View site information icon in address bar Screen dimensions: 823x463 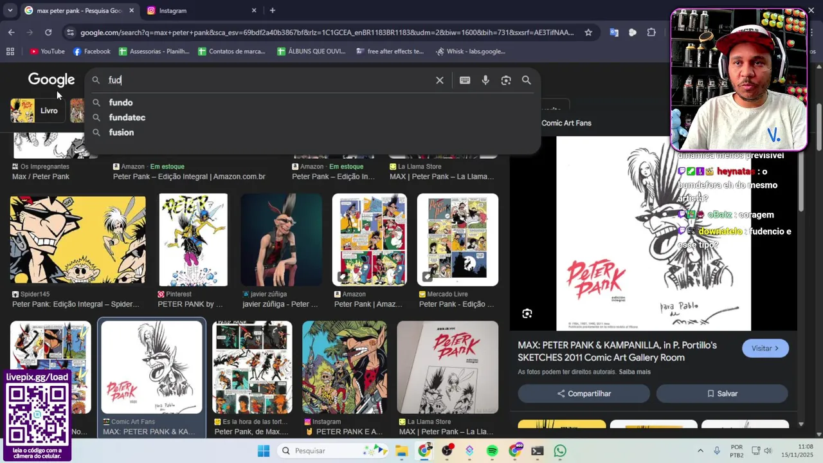click(70, 32)
